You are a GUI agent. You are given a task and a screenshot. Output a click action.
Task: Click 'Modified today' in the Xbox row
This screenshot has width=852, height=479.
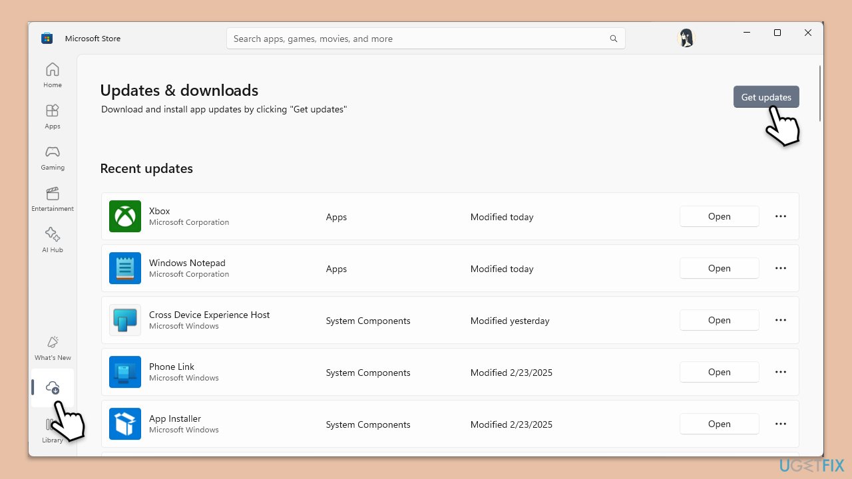[x=502, y=217]
